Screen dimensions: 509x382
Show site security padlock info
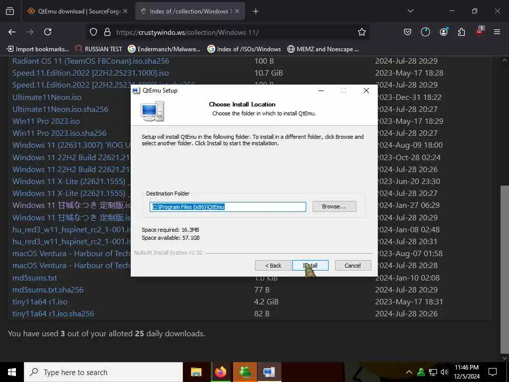pos(107,32)
